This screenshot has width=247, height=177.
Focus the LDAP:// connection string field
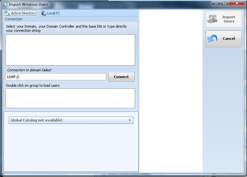point(56,77)
